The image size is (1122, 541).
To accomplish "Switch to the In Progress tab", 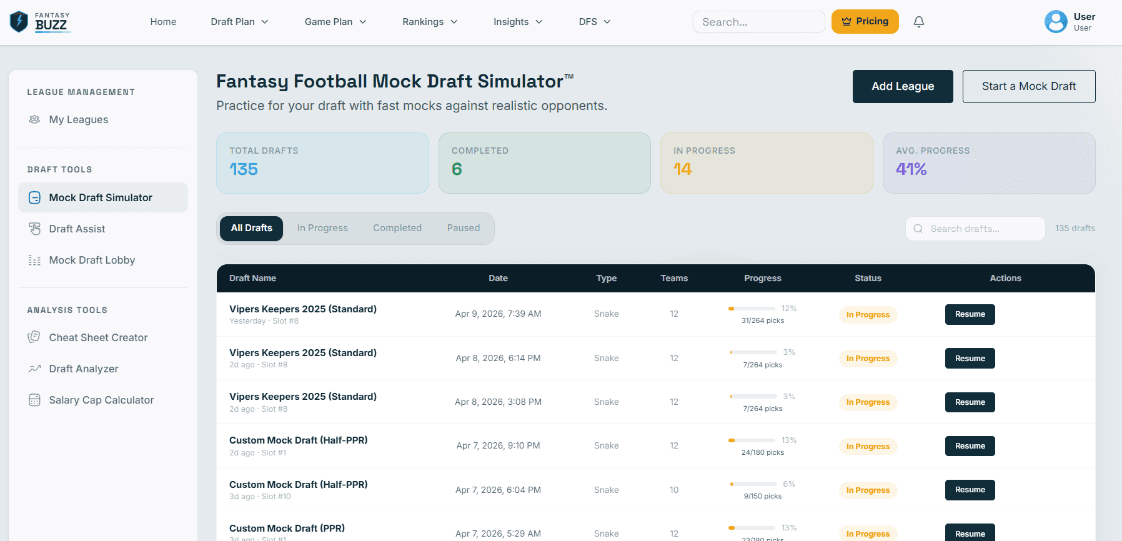I will tap(322, 228).
